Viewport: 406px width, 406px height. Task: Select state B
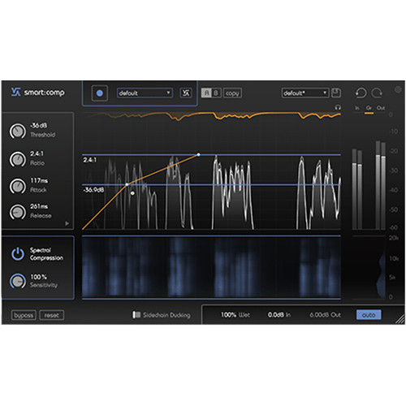216,93
